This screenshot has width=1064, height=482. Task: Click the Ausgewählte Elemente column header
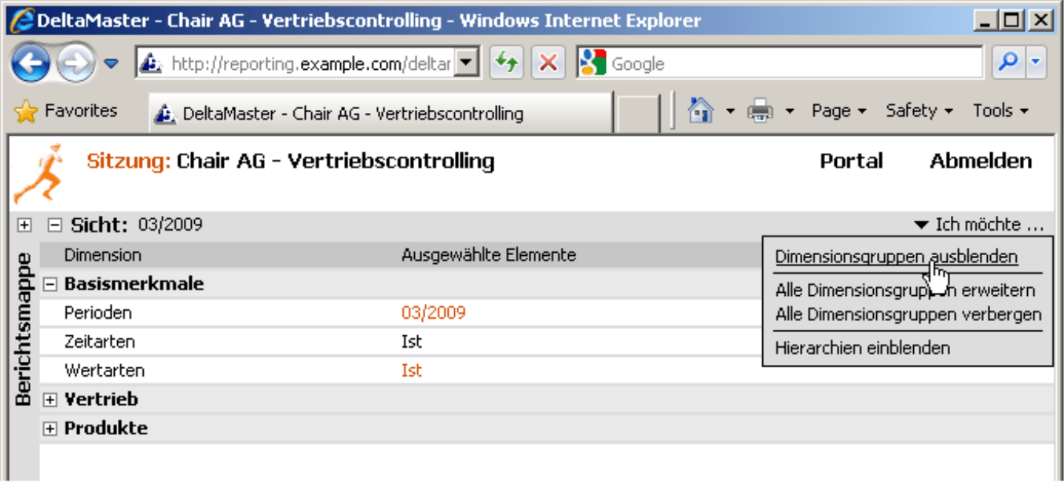pos(489,255)
